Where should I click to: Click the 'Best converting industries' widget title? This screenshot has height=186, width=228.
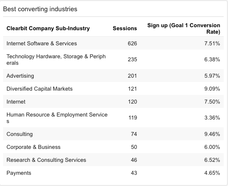tap(40, 9)
